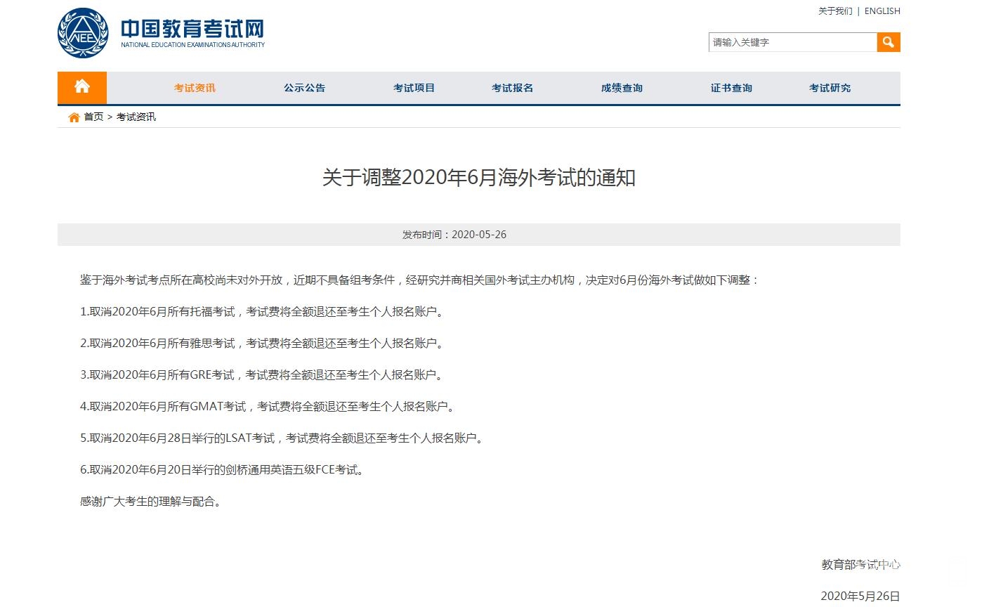Open the 考试研究 navigation tab
Image resolution: width=996 pixels, height=607 pixels.
click(x=830, y=88)
